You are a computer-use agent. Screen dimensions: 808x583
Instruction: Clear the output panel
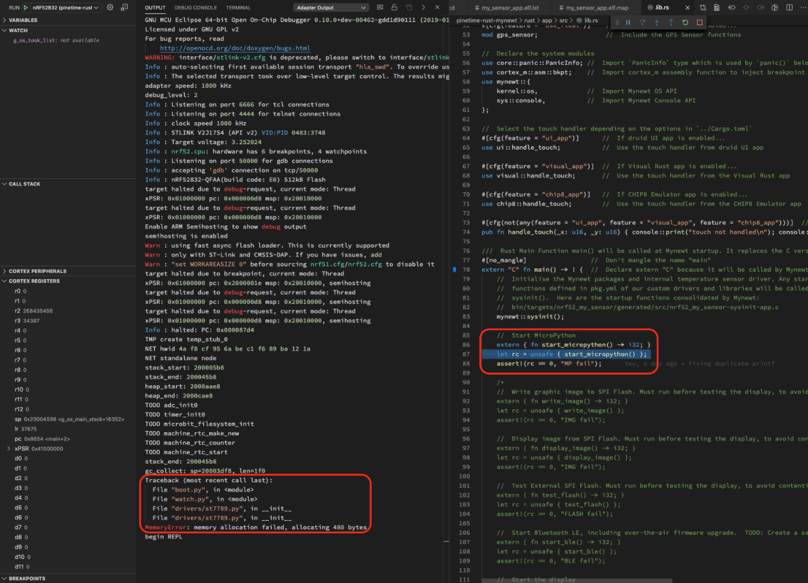click(x=380, y=8)
